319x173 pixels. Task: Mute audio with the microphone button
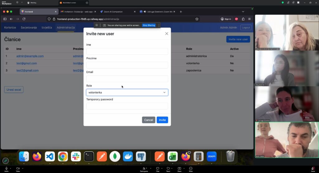[x=6, y=169]
